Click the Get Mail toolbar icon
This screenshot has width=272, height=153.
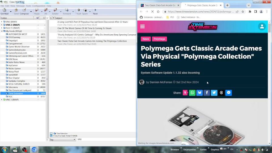point(5,10)
